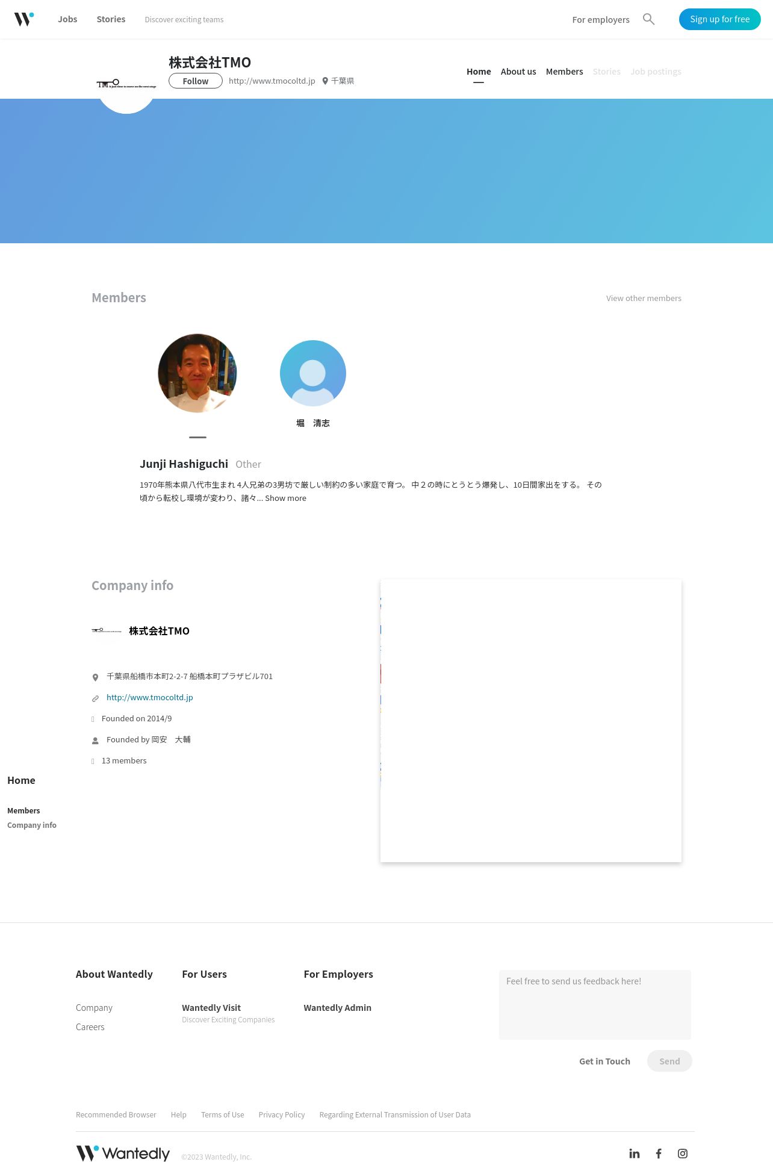The width and height of the screenshot is (773, 1162).
Task: Open the greyed Stories company tab
Action: click(x=606, y=72)
